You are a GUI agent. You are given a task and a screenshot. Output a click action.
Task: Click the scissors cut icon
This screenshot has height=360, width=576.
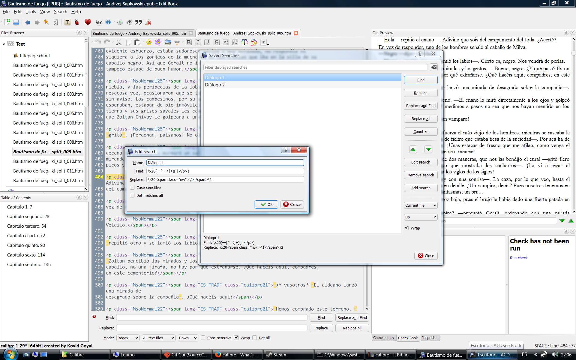coord(119,43)
